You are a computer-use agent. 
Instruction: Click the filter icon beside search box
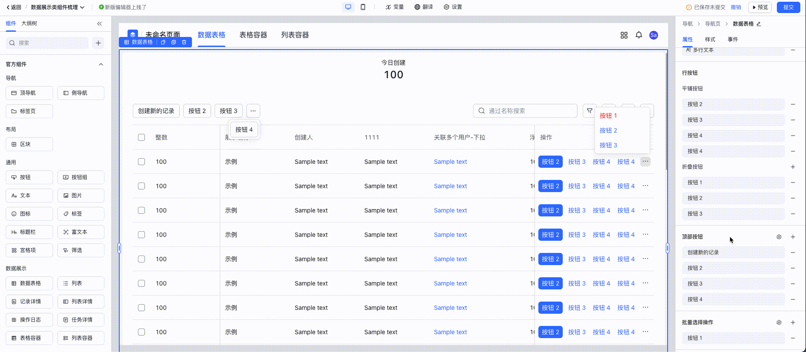coord(589,111)
